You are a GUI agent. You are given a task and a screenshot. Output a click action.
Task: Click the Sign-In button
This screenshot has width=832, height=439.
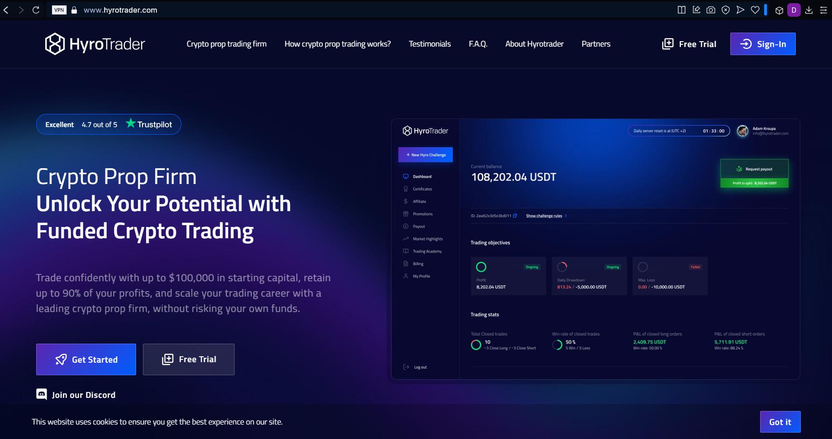point(763,44)
